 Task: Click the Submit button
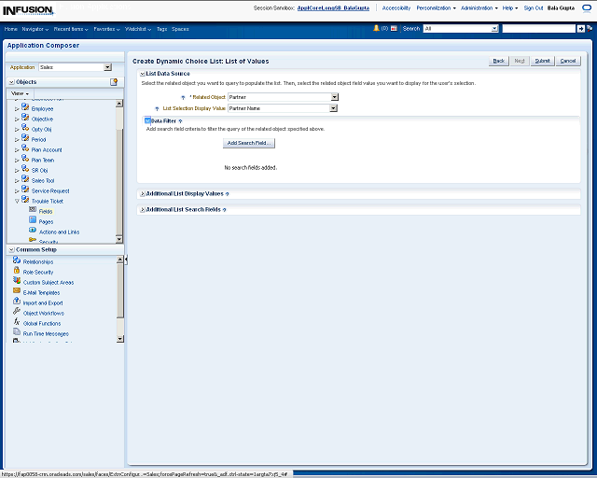(x=542, y=61)
